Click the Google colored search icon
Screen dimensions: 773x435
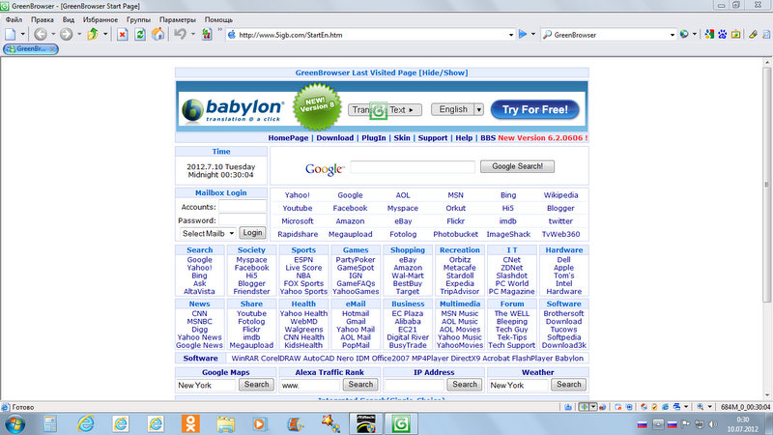pyautogui.click(x=709, y=35)
